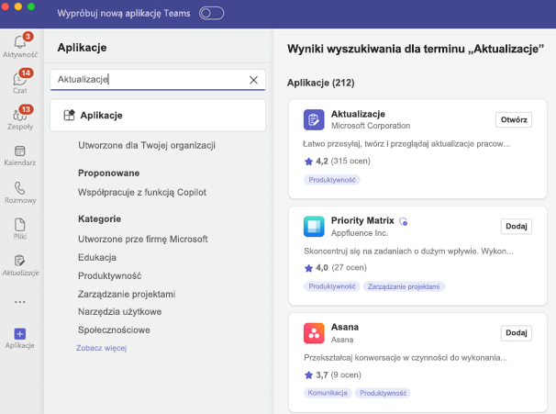Screen dimensions: 556x414
Task: Click Priority Matrix verified badge icon
Action: [x=403, y=221]
